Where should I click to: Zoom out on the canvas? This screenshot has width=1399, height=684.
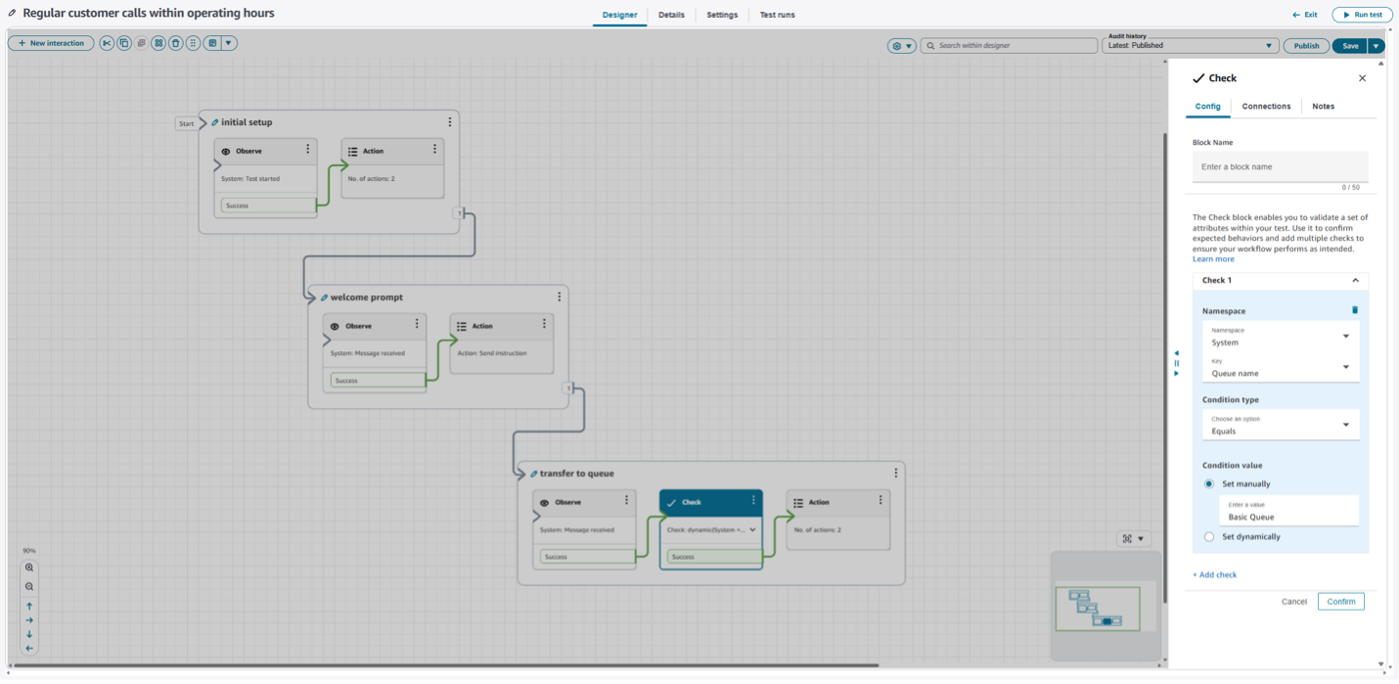tap(29, 586)
